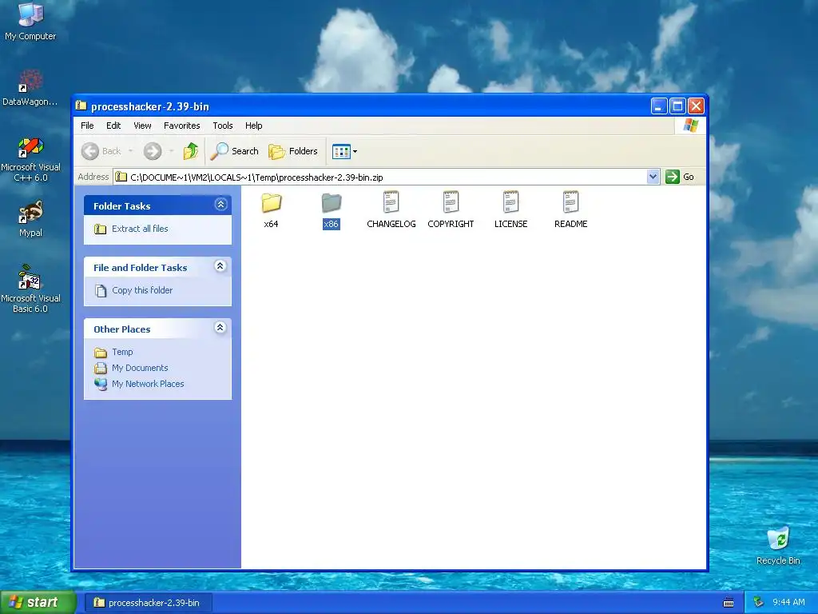Collapse the Folder Tasks panel
This screenshot has height=614, width=818.
click(220, 204)
